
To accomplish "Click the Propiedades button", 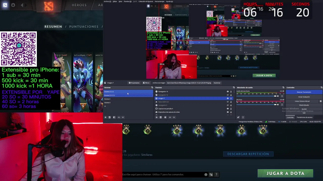I will coord(134,83).
